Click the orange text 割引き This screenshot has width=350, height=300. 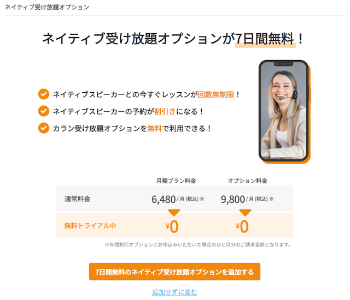click(165, 111)
